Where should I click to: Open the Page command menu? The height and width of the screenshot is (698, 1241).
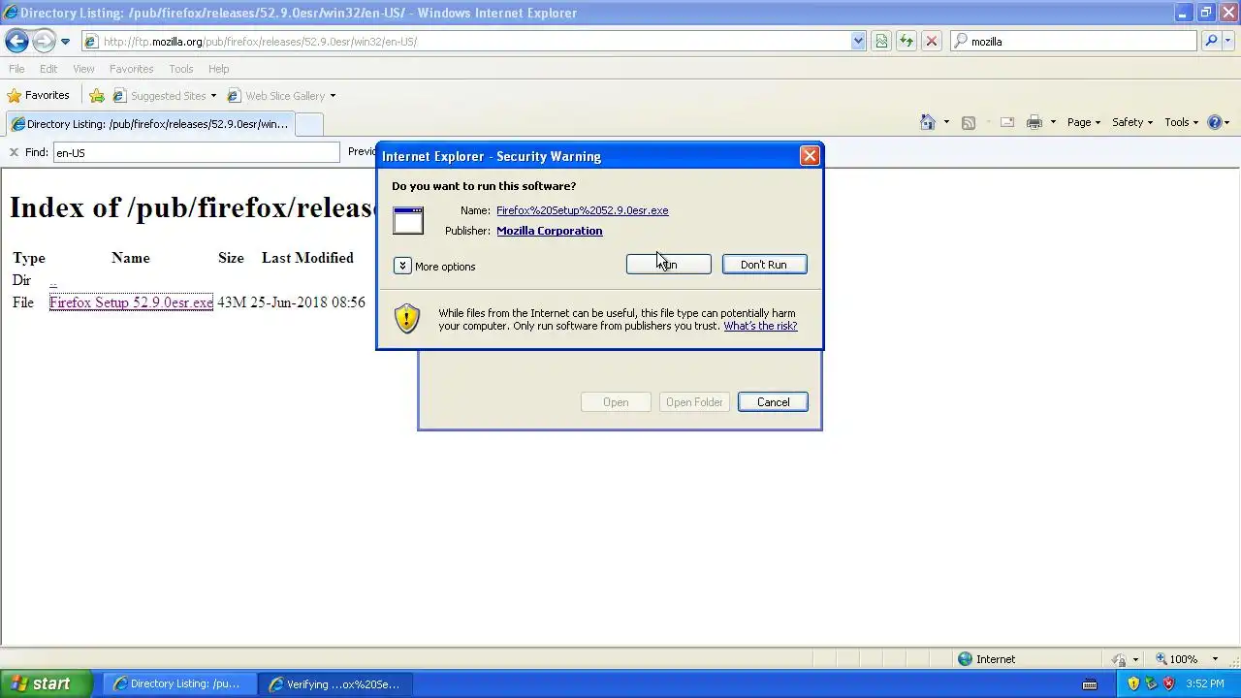tap(1084, 122)
